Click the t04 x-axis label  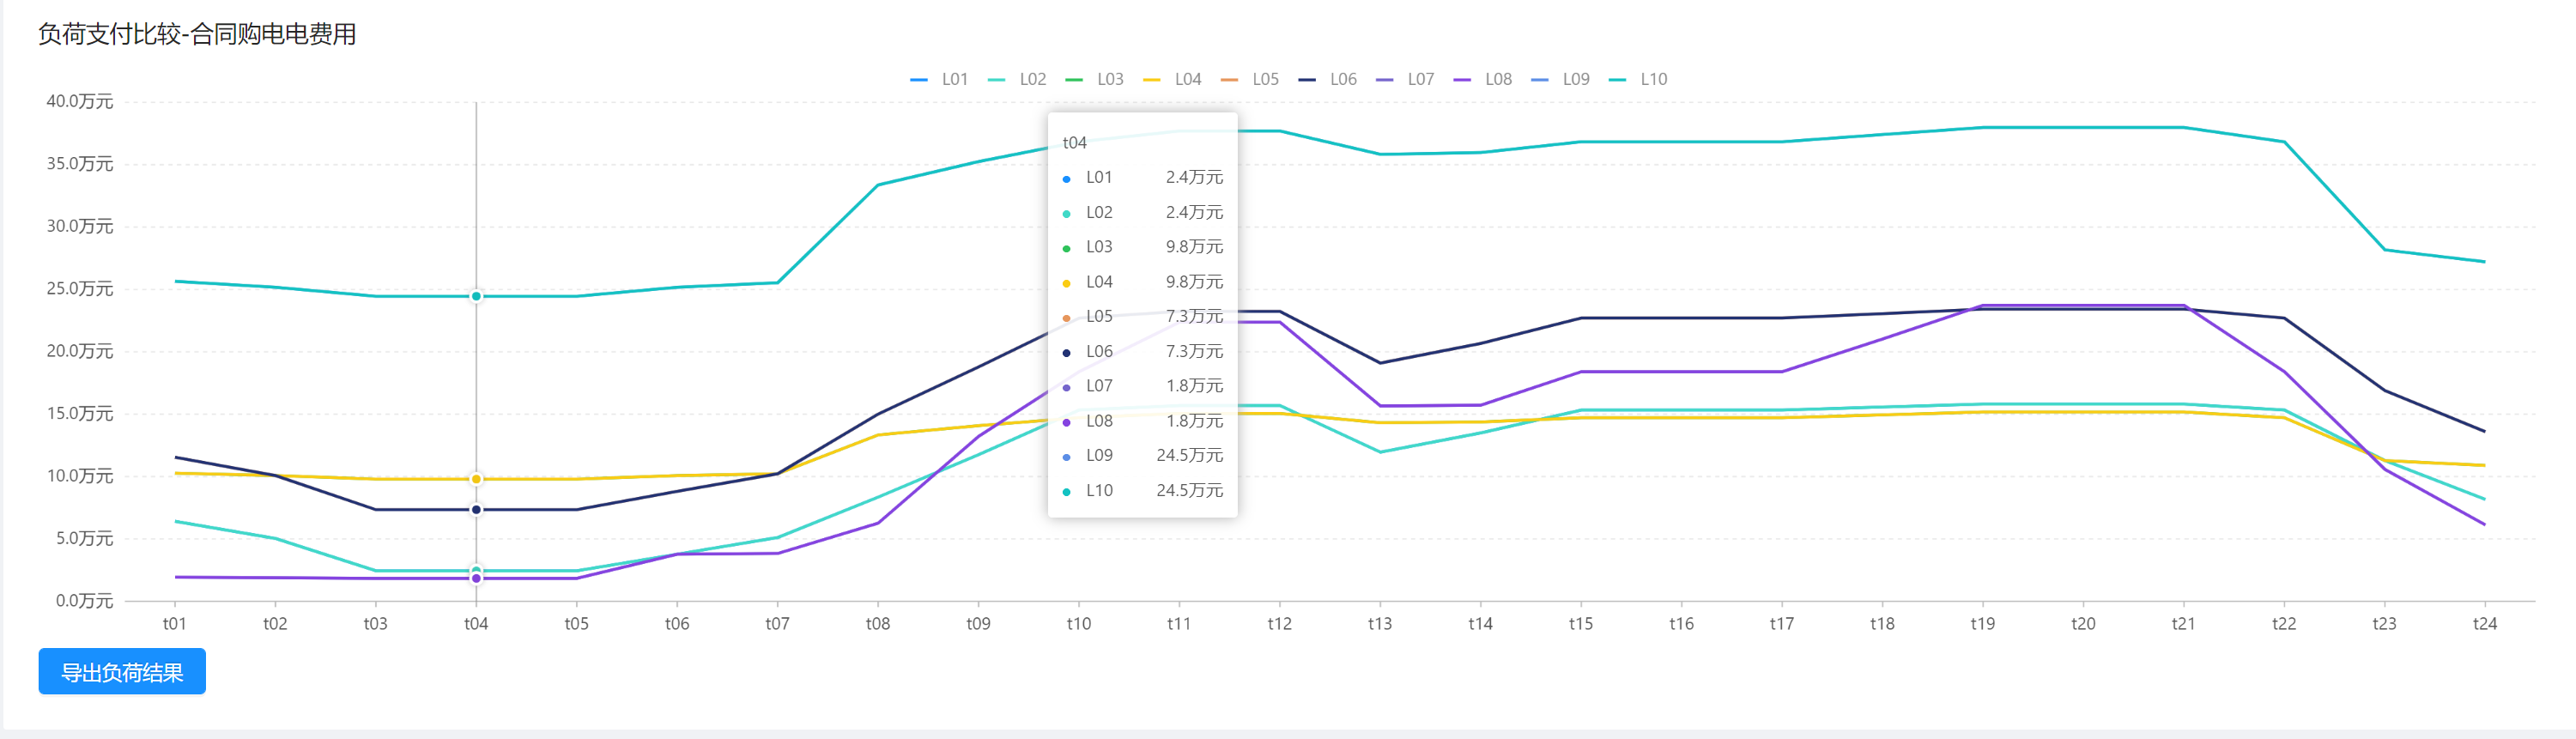pos(476,624)
